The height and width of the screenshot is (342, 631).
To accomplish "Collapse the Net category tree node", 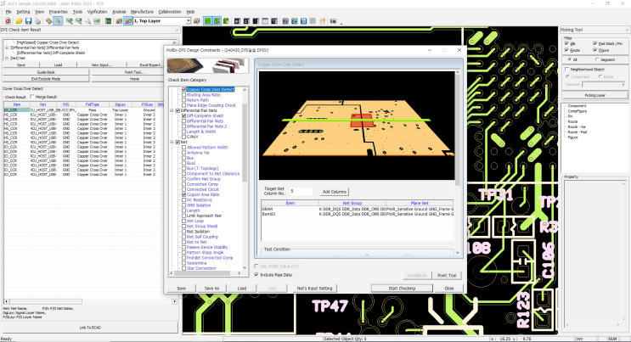I will (x=172, y=142).
